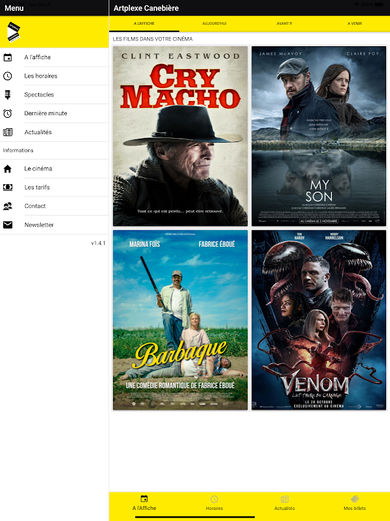The width and height of the screenshot is (390, 521).
Task: Select Contact in the side menu
Action: [55, 206]
